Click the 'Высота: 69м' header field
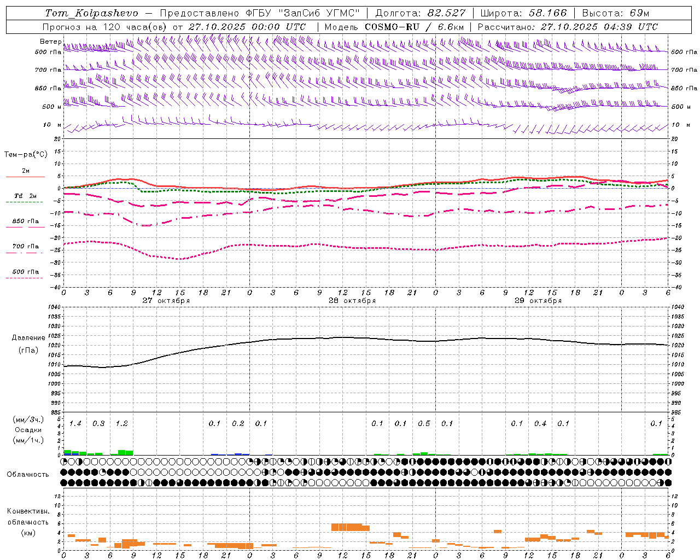The width and height of the screenshot is (700, 560). point(615,13)
